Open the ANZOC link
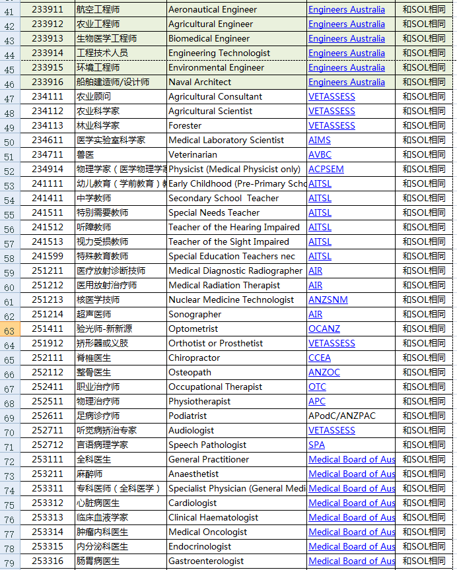 324,373
